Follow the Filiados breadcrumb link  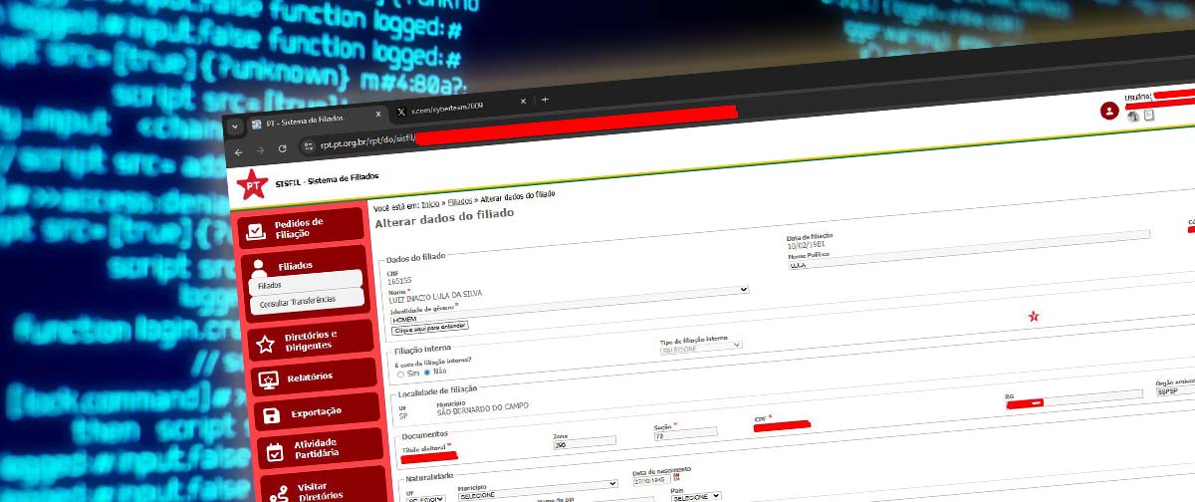pos(459,202)
